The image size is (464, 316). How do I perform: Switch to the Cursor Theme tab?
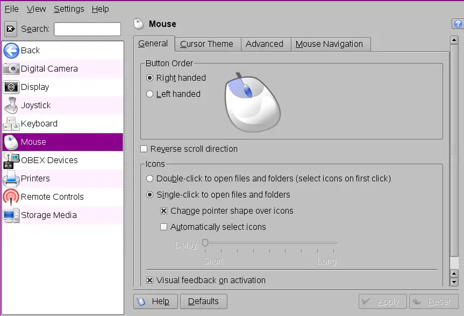pyautogui.click(x=206, y=44)
